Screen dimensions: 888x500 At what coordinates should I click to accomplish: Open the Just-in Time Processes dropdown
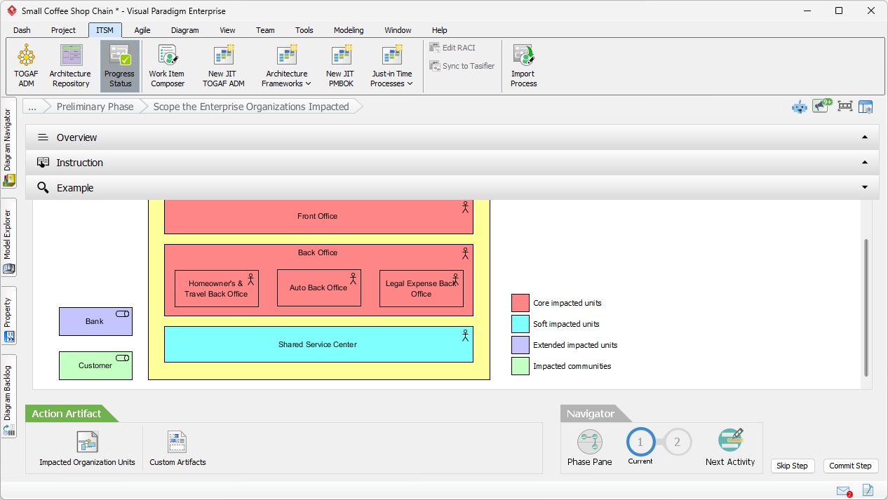pyautogui.click(x=391, y=65)
